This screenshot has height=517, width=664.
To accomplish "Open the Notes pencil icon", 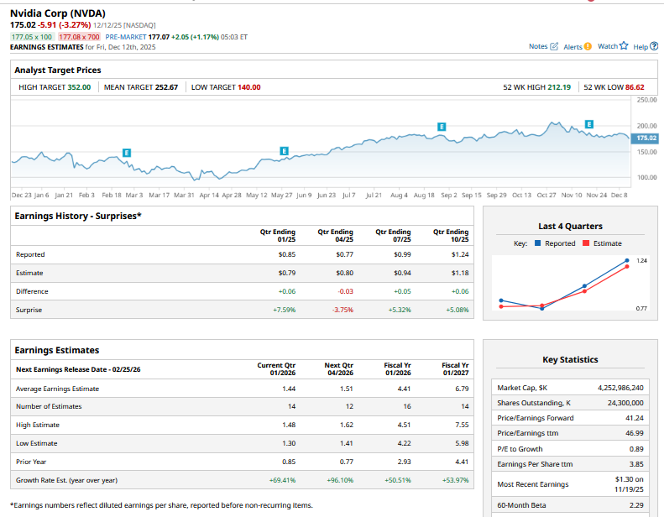I will [554, 46].
